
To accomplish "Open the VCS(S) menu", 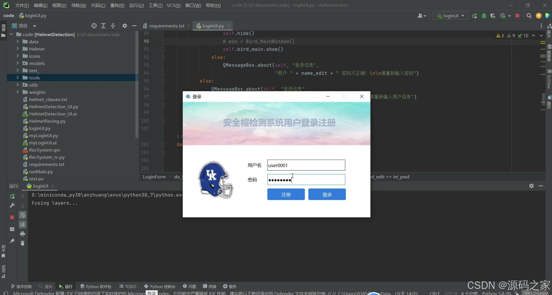I will pyautogui.click(x=174, y=5).
